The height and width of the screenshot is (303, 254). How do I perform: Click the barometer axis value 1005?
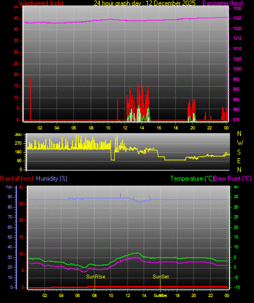click(237, 59)
